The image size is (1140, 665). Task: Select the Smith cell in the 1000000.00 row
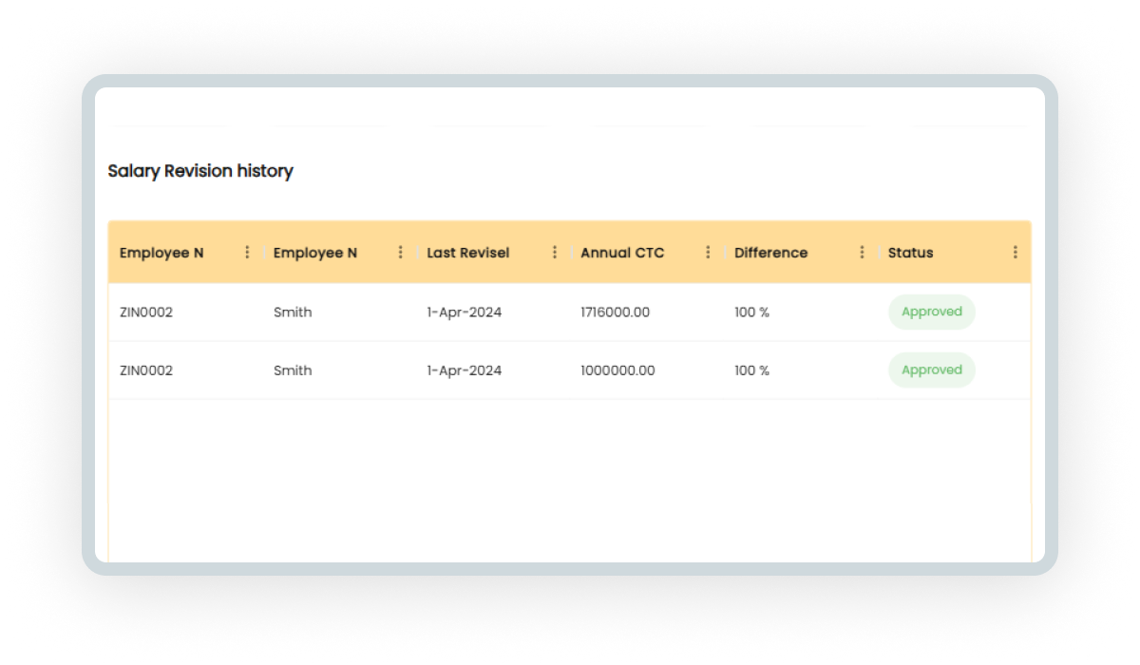point(293,371)
